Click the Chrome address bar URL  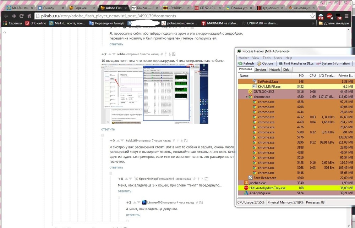pos(108,16)
